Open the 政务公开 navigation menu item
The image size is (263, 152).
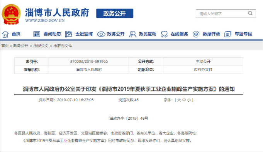pos(116,34)
